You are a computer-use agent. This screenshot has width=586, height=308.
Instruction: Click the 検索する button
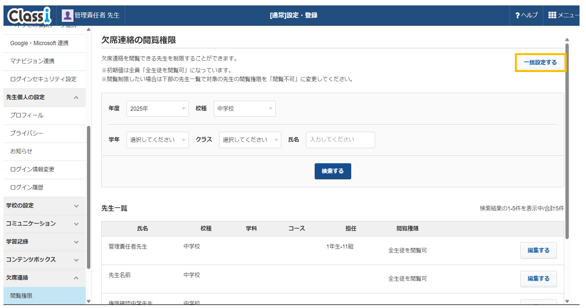tap(333, 171)
